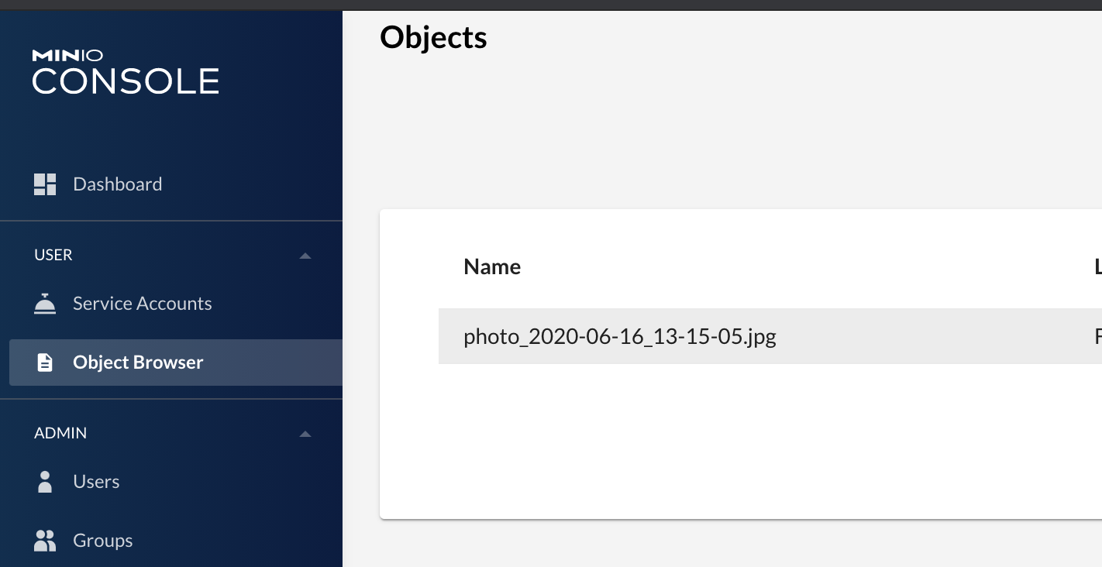This screenshot has width=1102, height=567.
Task: Click the Users person icon
Action: pos(45,482)
